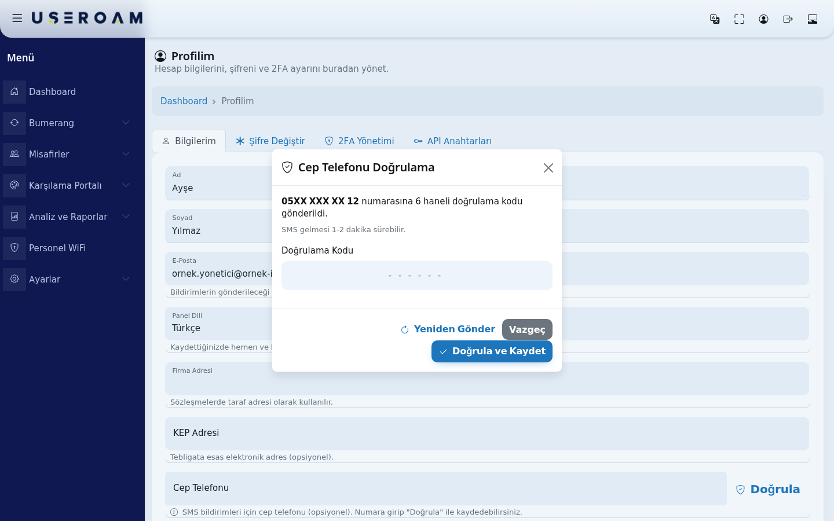Expand the Ayarlar menu chevron

tap(126, 279)
